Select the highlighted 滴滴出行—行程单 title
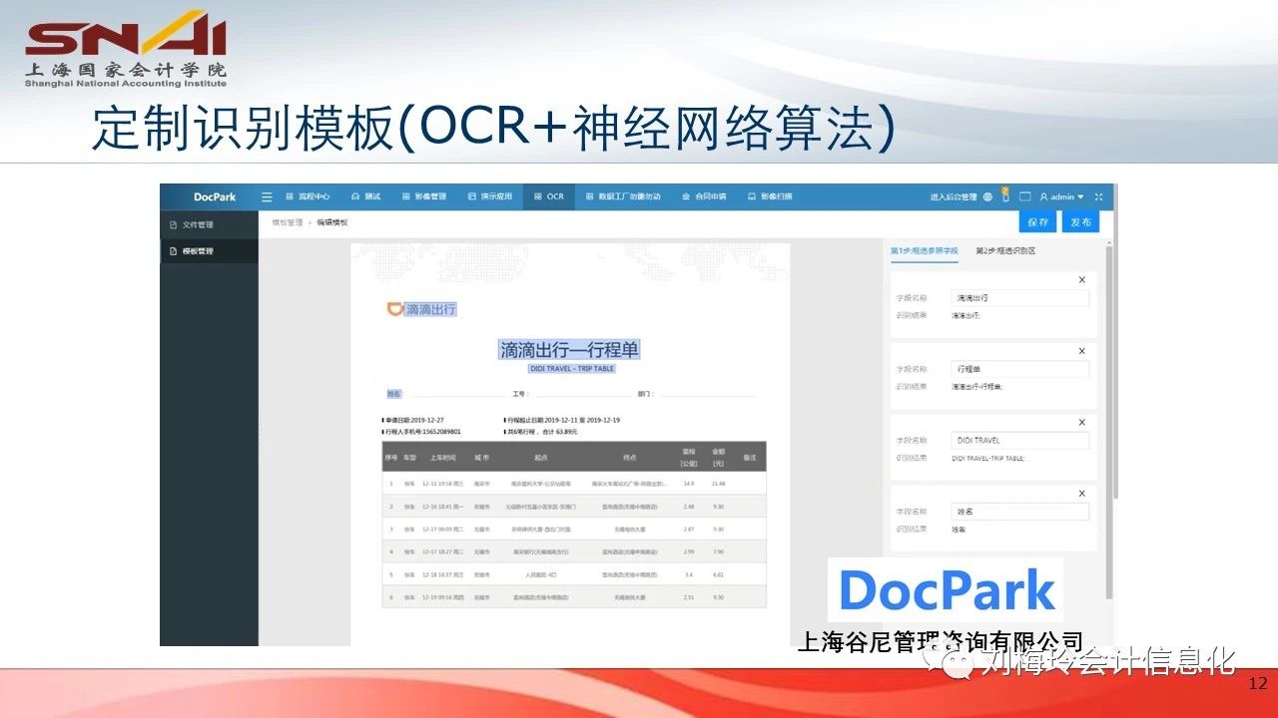1278x718 pixels. (569, 350)
